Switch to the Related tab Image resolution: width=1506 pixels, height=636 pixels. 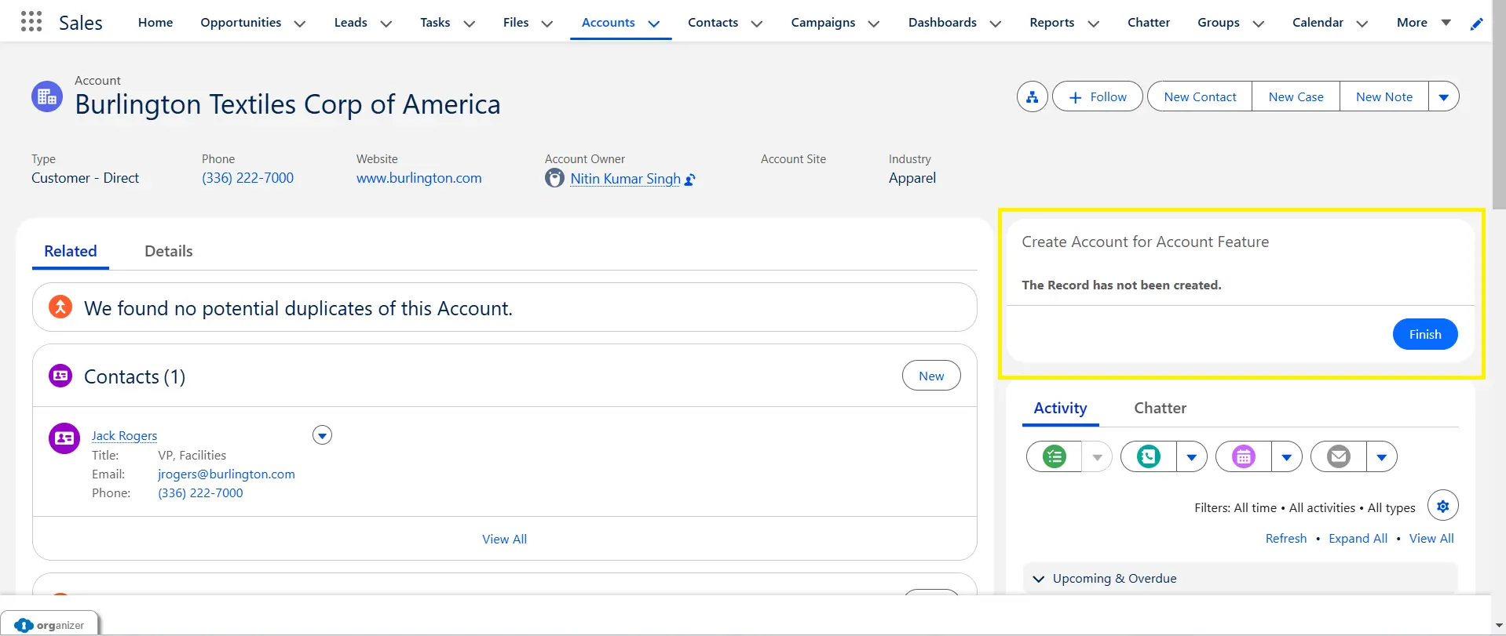pos(71,251)
